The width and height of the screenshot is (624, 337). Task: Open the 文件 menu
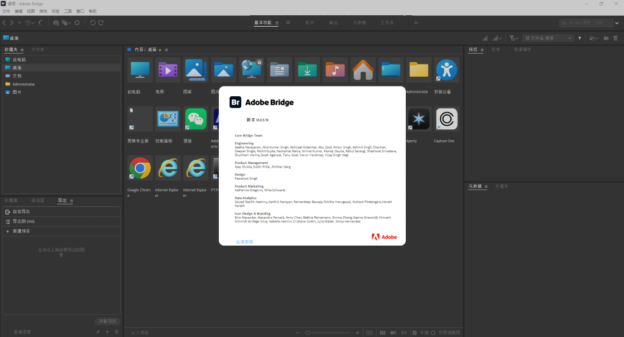(x=6, y=11)
